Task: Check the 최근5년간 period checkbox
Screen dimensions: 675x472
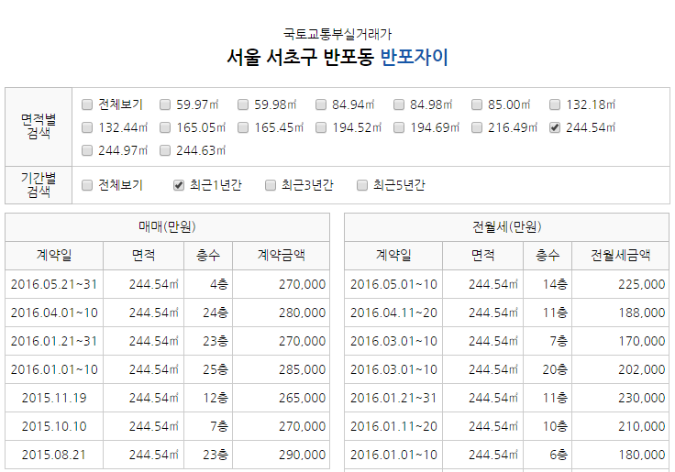Action: 362,185
